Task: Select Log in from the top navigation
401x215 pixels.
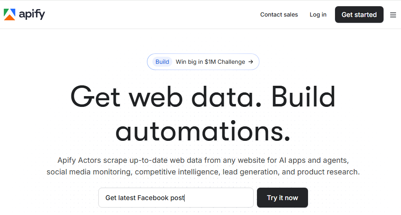Action: [318, 14]
